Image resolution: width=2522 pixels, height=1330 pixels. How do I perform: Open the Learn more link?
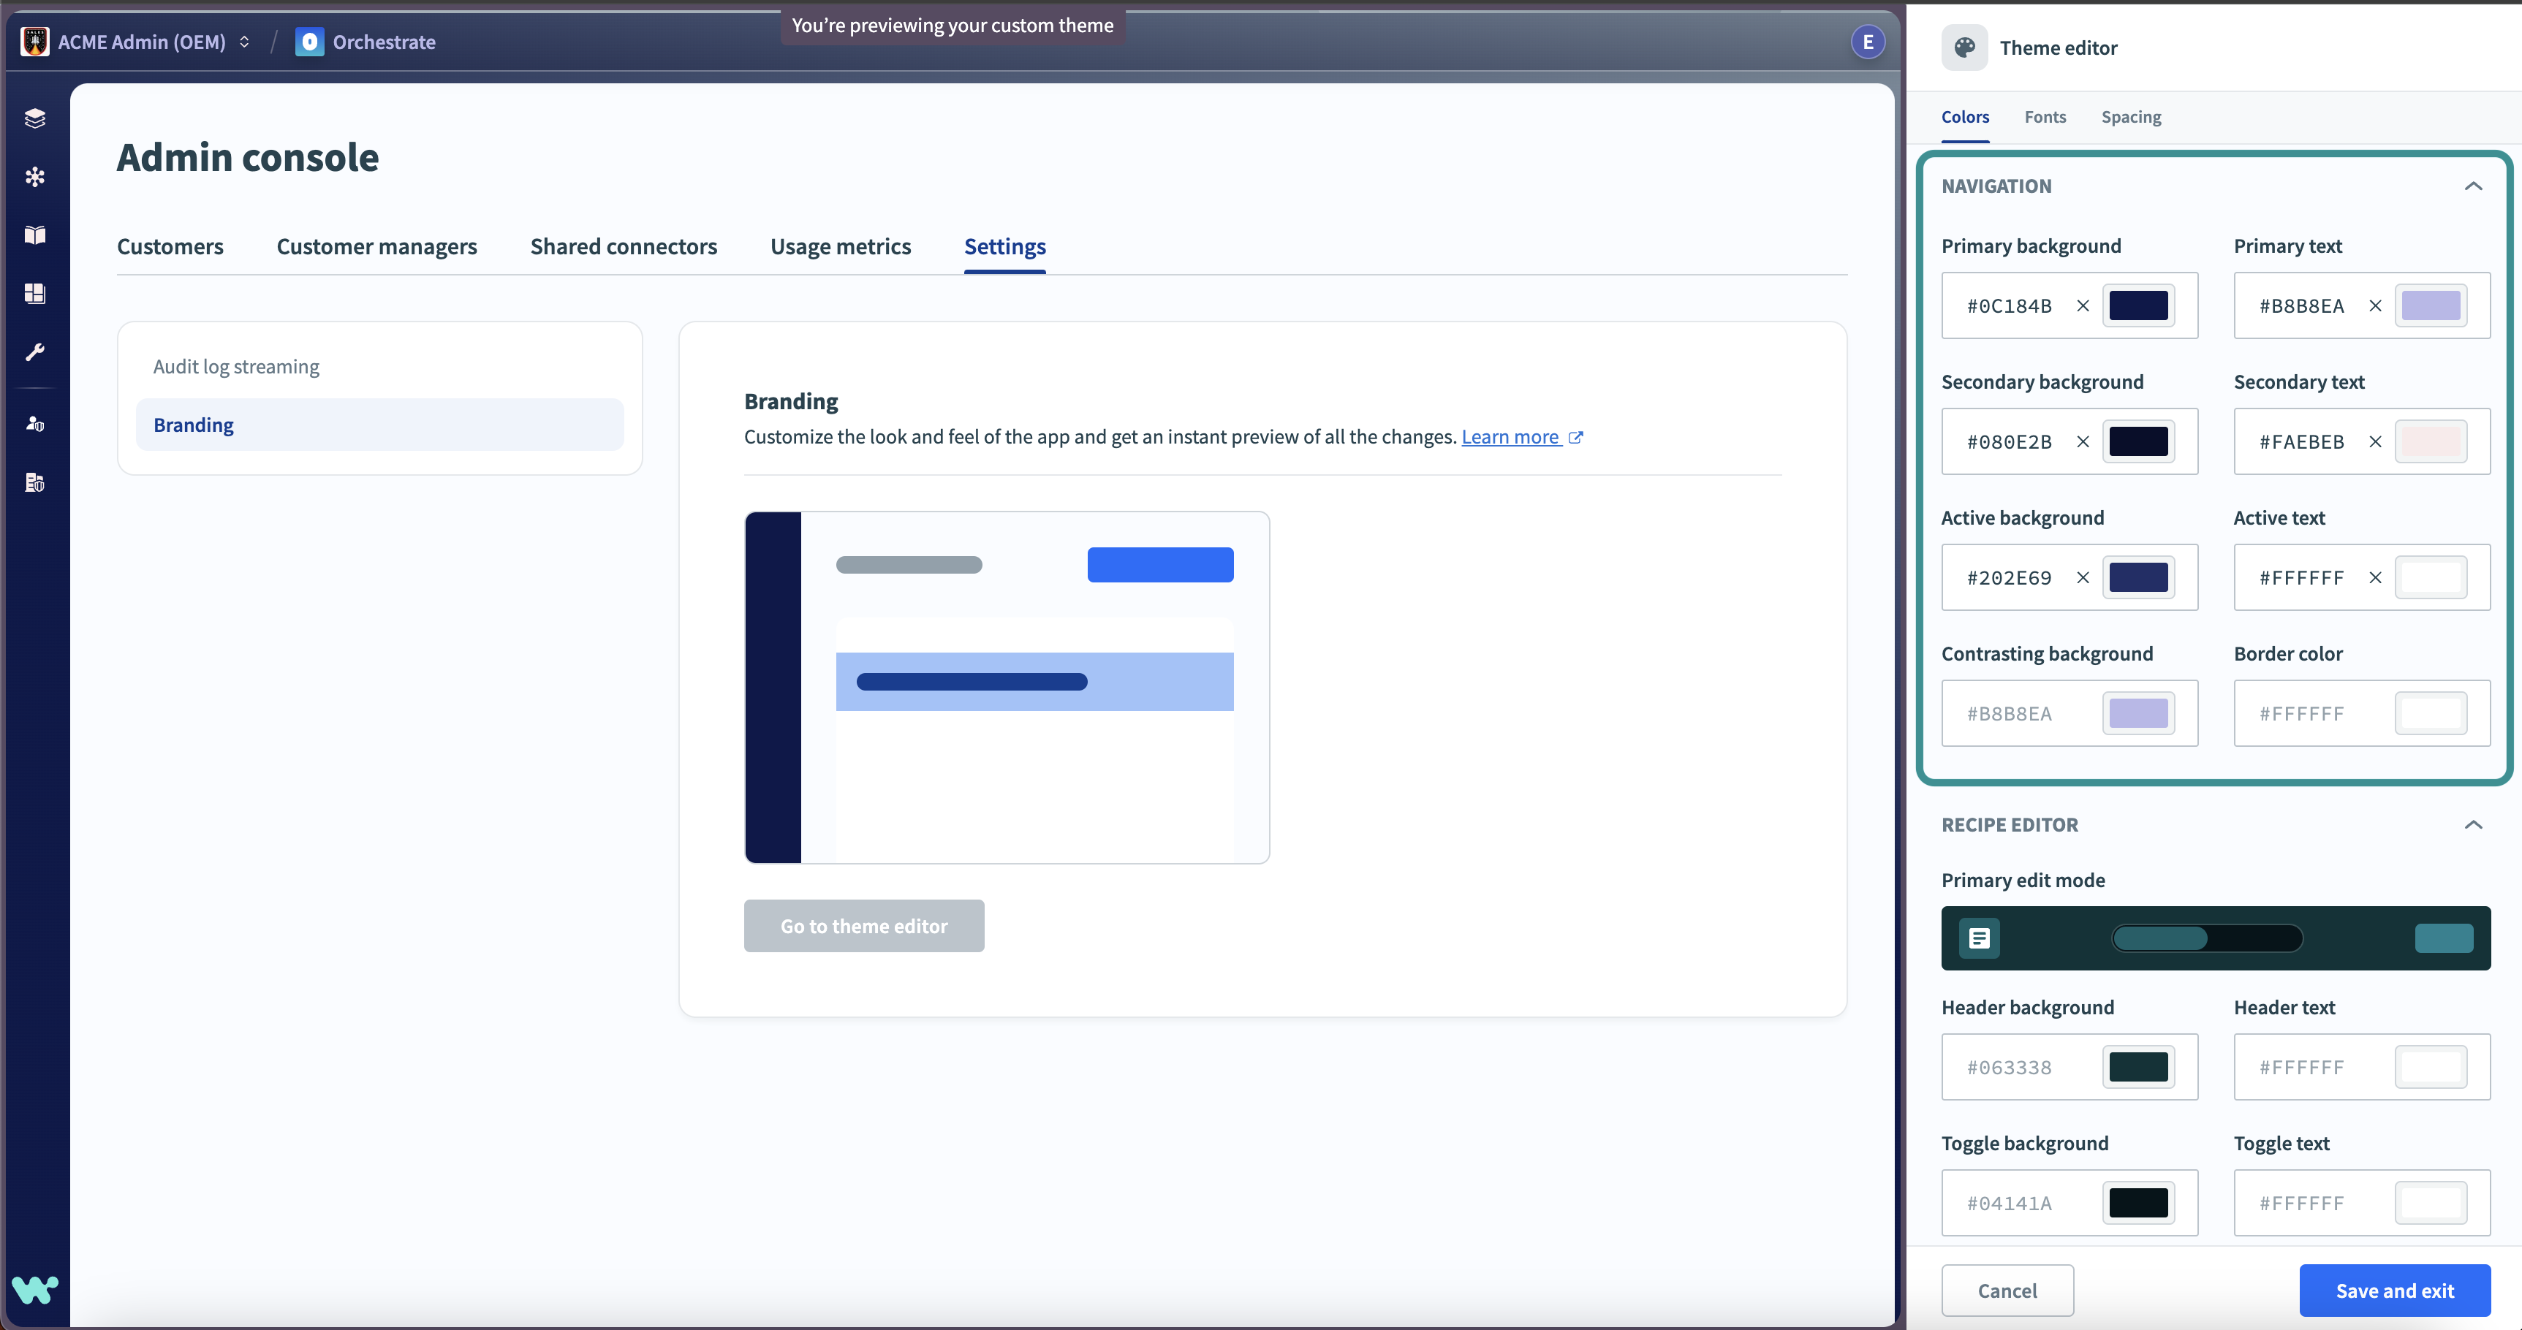pyautogui.click(x=1512, y=436)
